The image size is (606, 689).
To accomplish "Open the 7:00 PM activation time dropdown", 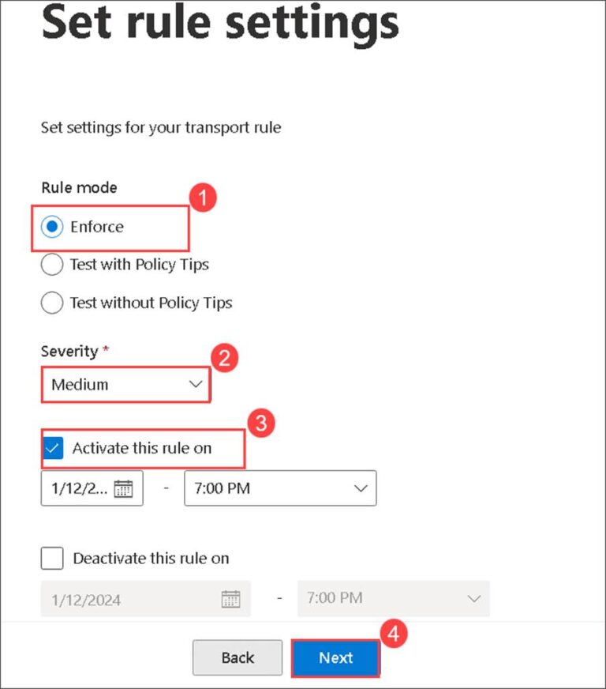I will [x=280, y=488].
